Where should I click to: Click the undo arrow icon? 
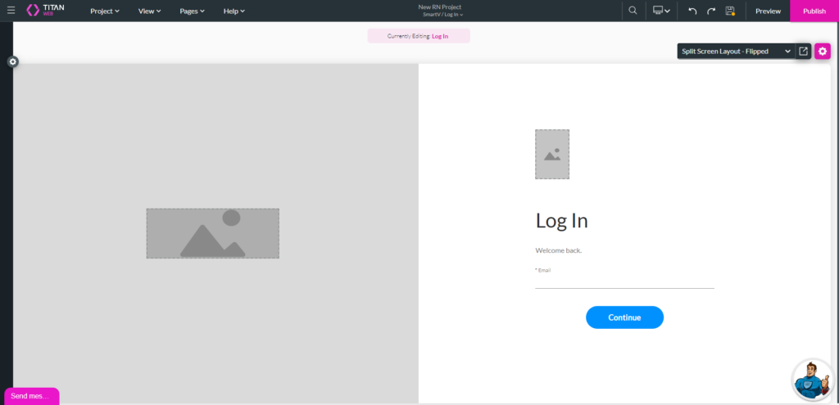tap(692, 11)
